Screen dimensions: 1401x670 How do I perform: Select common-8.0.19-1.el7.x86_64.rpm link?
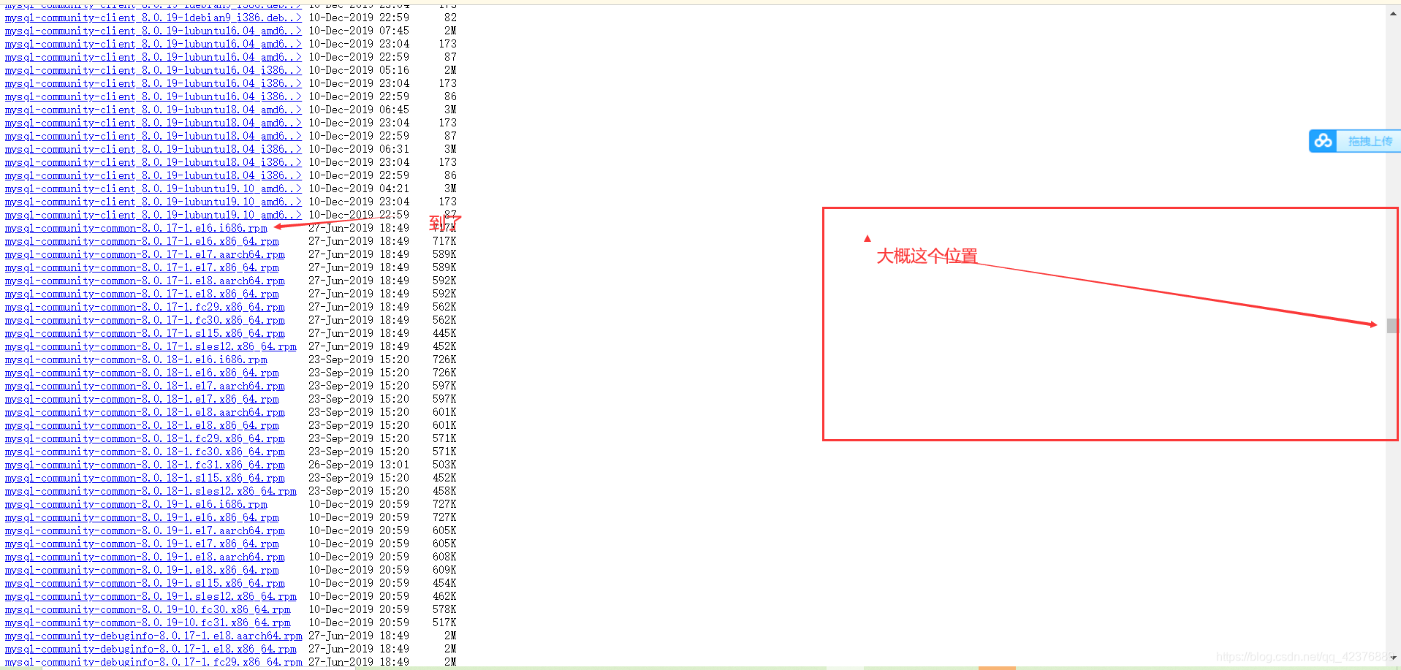142,544
